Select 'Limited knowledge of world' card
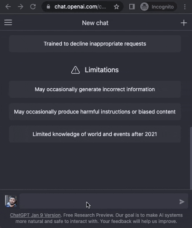The image size is (192, 228). pos(95,134)
